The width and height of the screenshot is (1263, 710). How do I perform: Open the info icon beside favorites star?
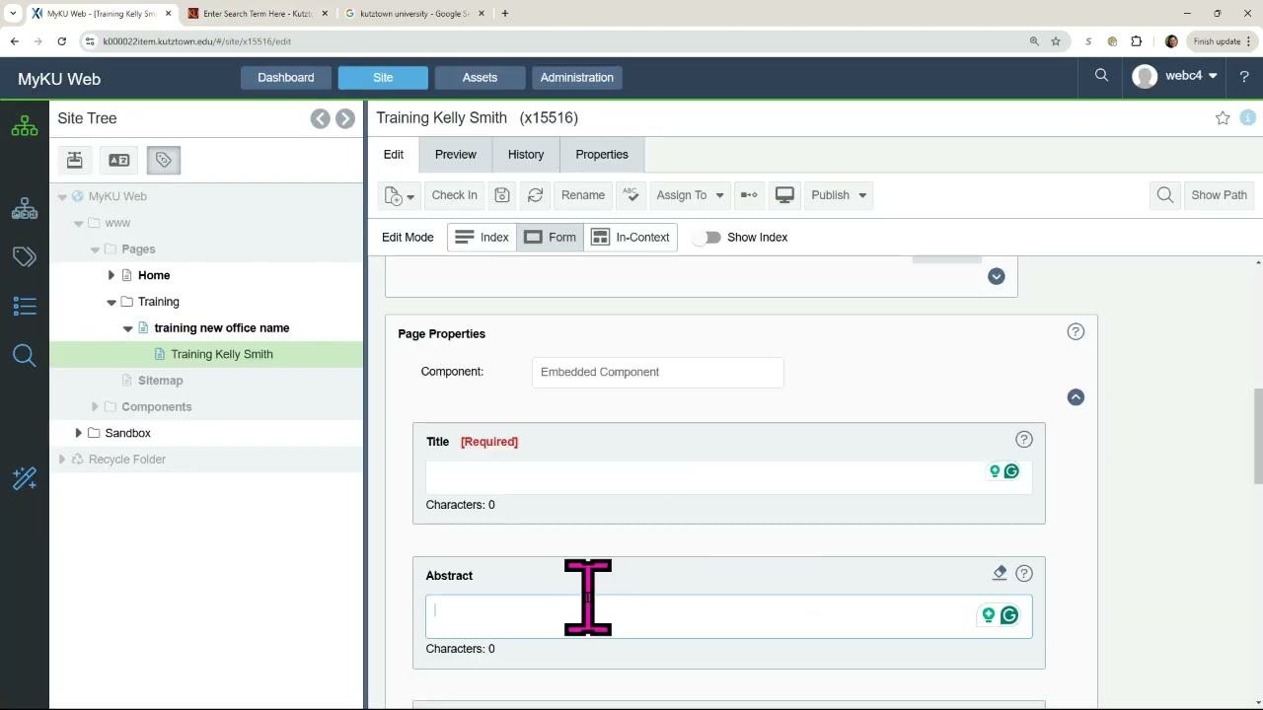tap(1248, 118)
